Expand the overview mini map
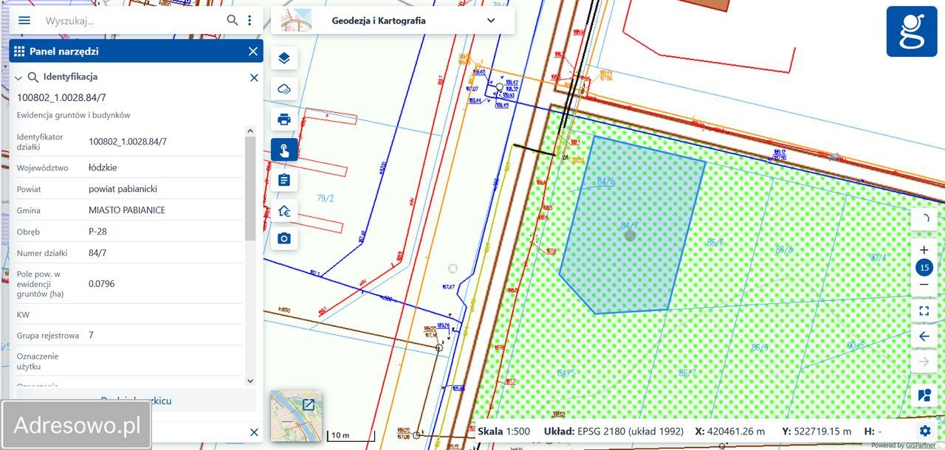 (x=308, y=404)
